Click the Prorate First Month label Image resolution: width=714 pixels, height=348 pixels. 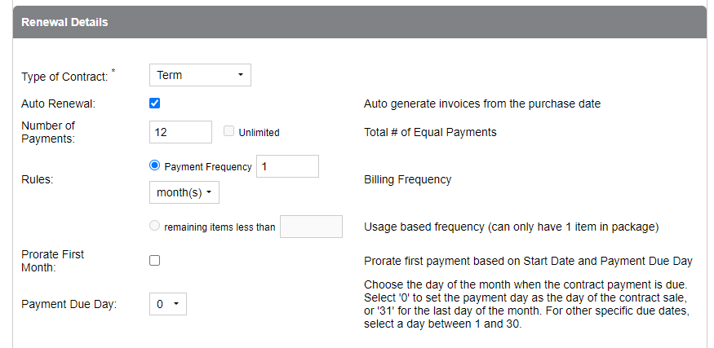click(x=52, y=261)
